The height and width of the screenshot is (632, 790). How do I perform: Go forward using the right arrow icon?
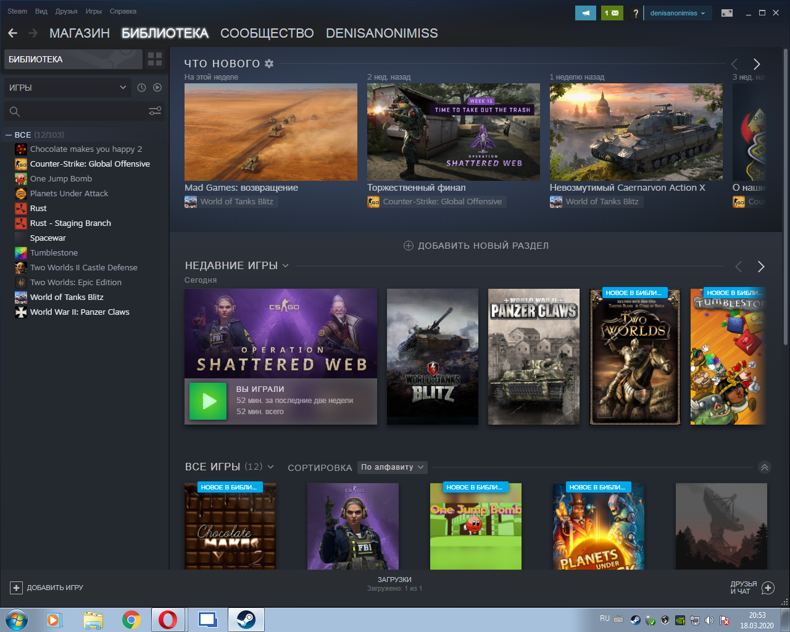pyautogui.click(x=33, y=33)
